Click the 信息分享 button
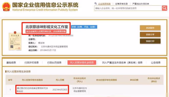Image resolution: width=169 pixels, height=97 pixels. [150, 34]
